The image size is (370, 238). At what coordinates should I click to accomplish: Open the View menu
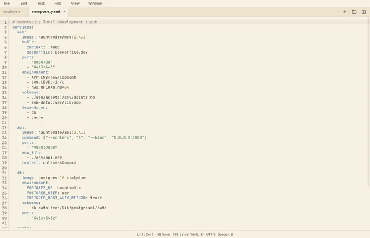(x=75, y=4)
